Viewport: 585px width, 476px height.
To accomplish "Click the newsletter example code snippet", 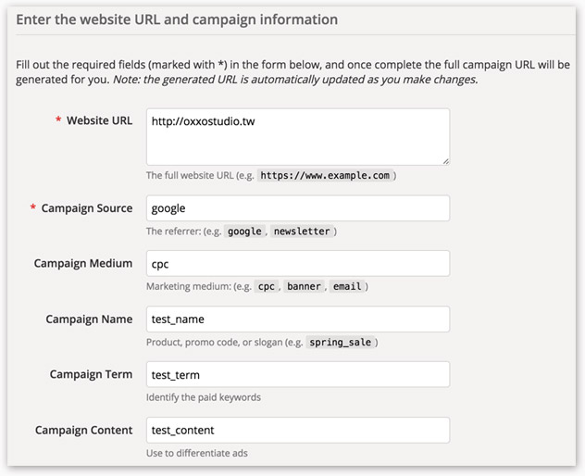I will click(x=301, y=232).
